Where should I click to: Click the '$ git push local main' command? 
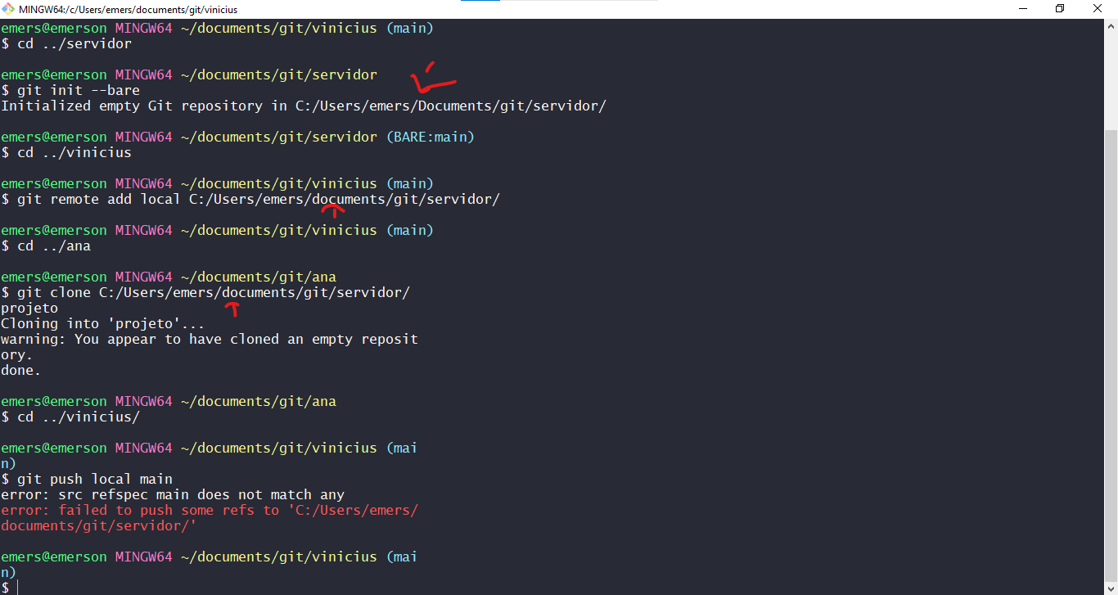coord(87,479)
